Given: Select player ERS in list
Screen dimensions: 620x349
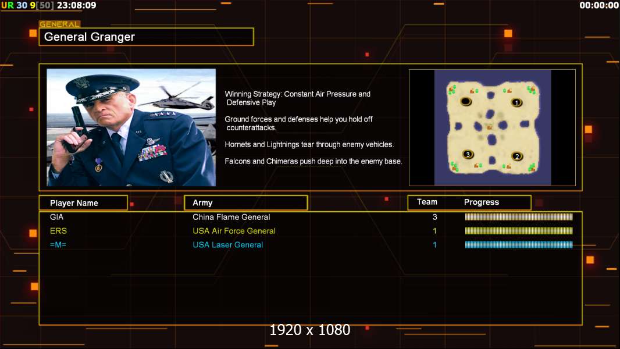Looking at the screenshot, I should (x=58, y=231).
